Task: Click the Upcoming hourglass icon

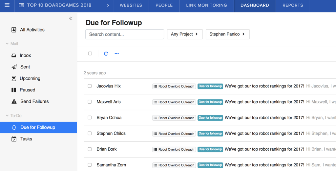Action: point(14,79)
